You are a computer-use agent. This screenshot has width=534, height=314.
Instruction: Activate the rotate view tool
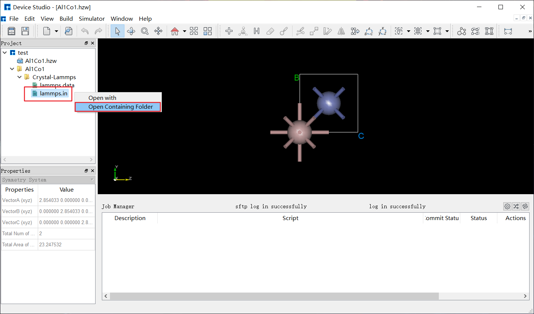[131, 31]
